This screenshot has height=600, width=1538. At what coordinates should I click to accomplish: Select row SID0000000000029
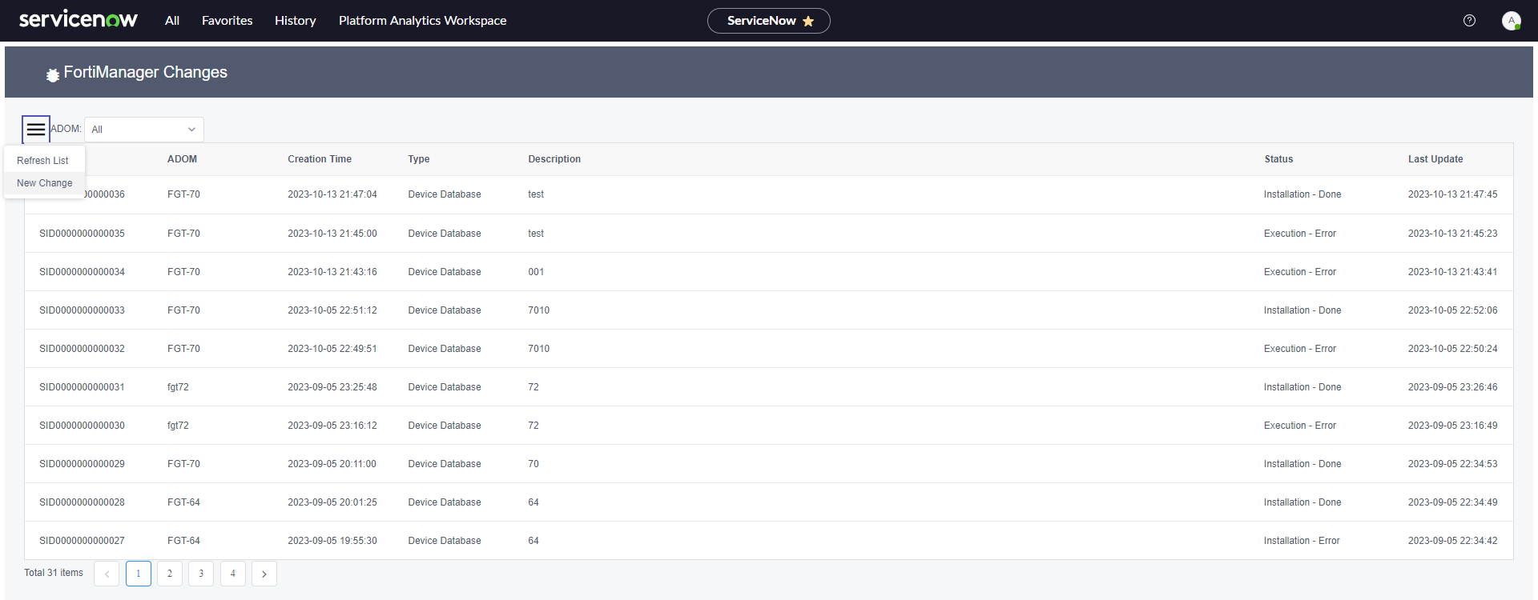coord(769,464)
